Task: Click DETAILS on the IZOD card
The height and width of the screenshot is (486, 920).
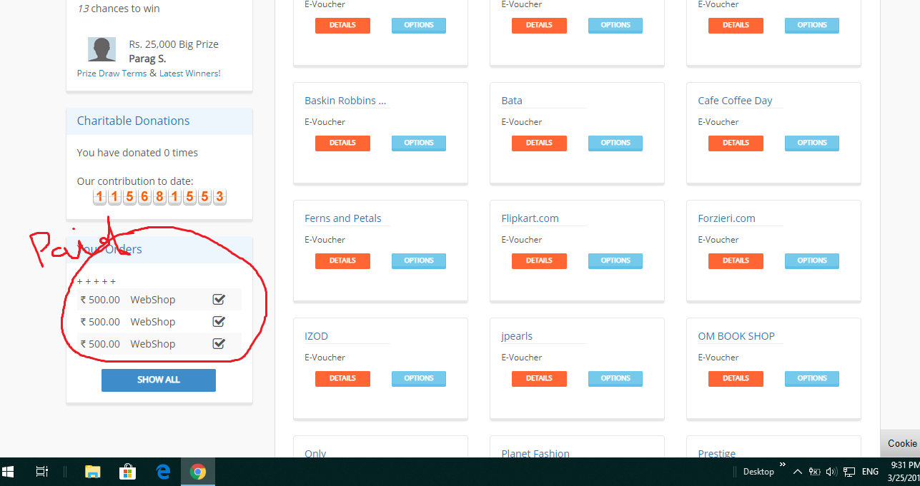Action: pyautogui.click(x=342, y=378)
